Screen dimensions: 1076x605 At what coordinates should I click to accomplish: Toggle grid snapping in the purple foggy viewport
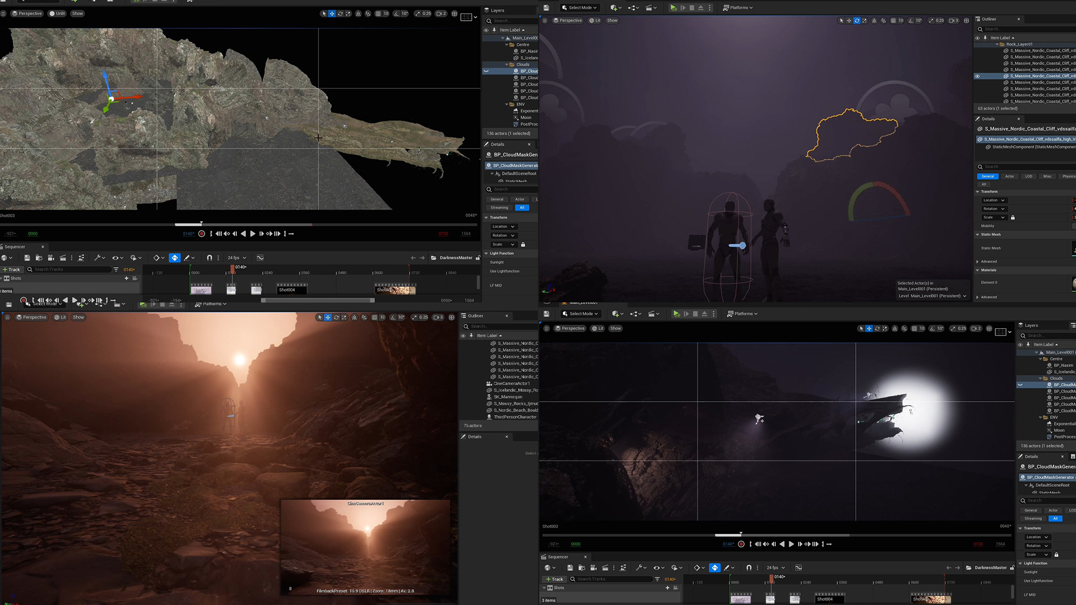tap(893, 21)
